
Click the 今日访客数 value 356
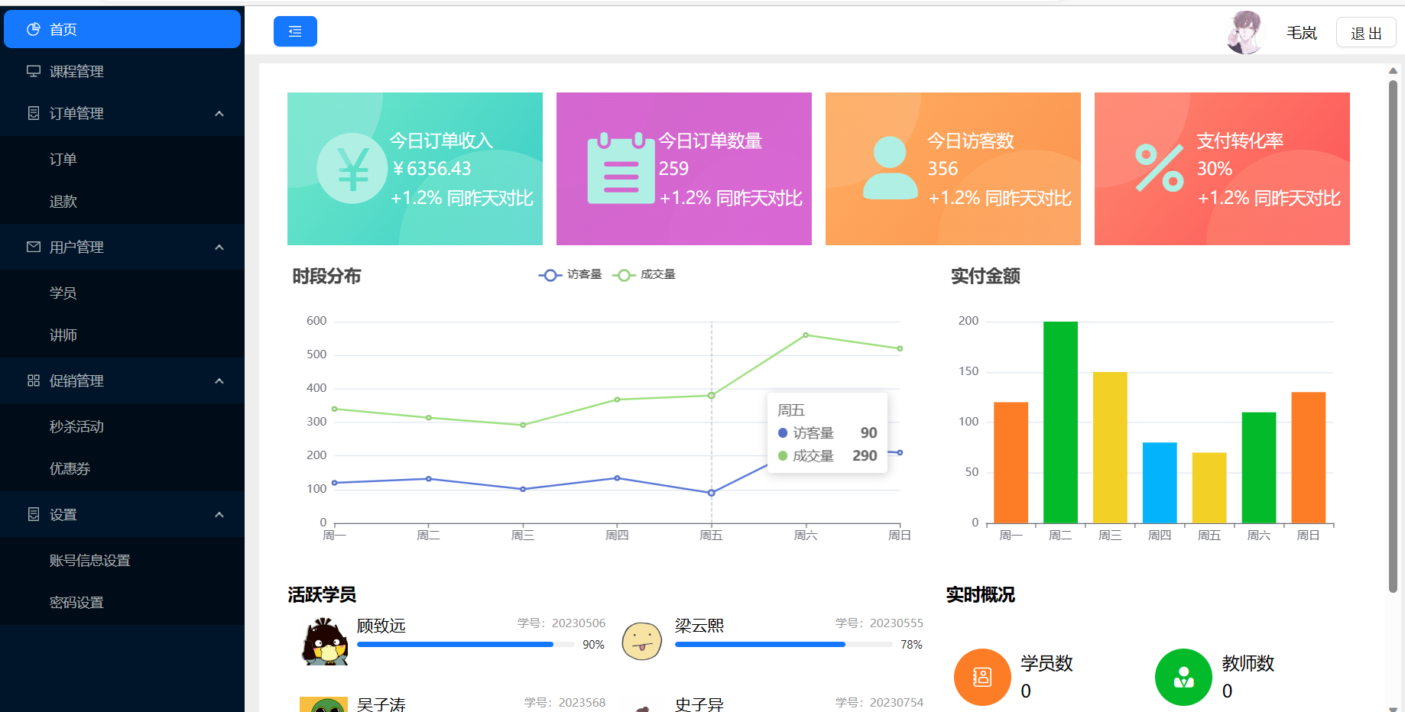coord(943,169)
